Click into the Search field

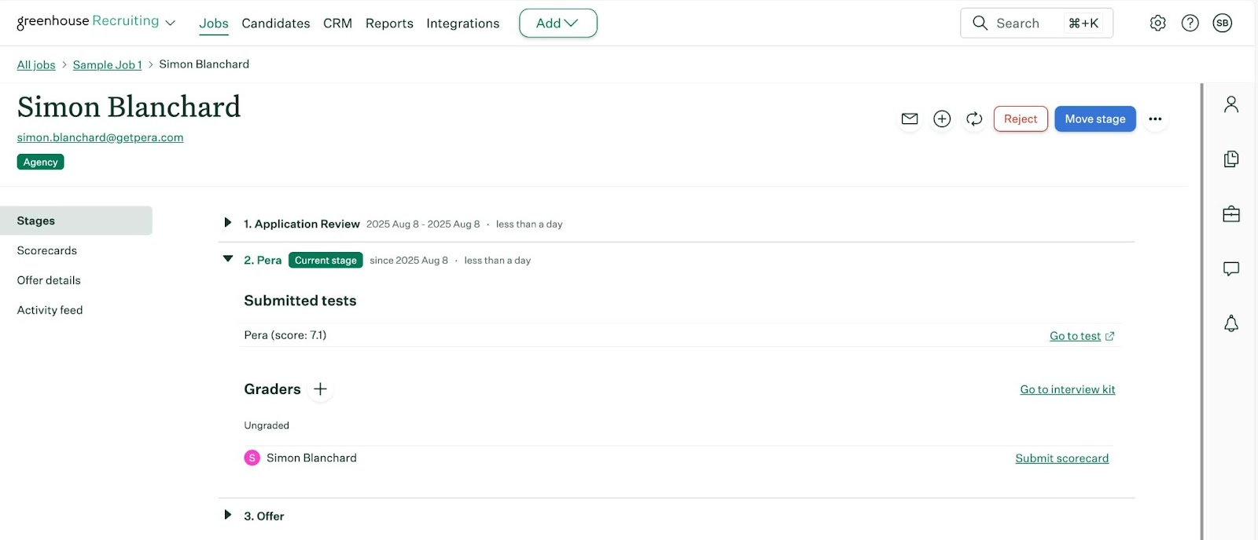1022,24
